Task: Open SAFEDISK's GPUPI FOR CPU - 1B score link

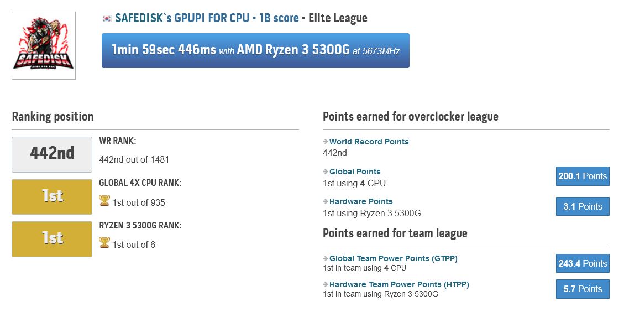Action: coord(207,18)
